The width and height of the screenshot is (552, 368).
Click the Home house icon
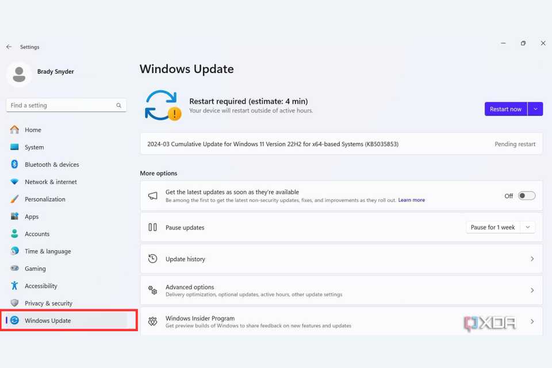(14, 129)
